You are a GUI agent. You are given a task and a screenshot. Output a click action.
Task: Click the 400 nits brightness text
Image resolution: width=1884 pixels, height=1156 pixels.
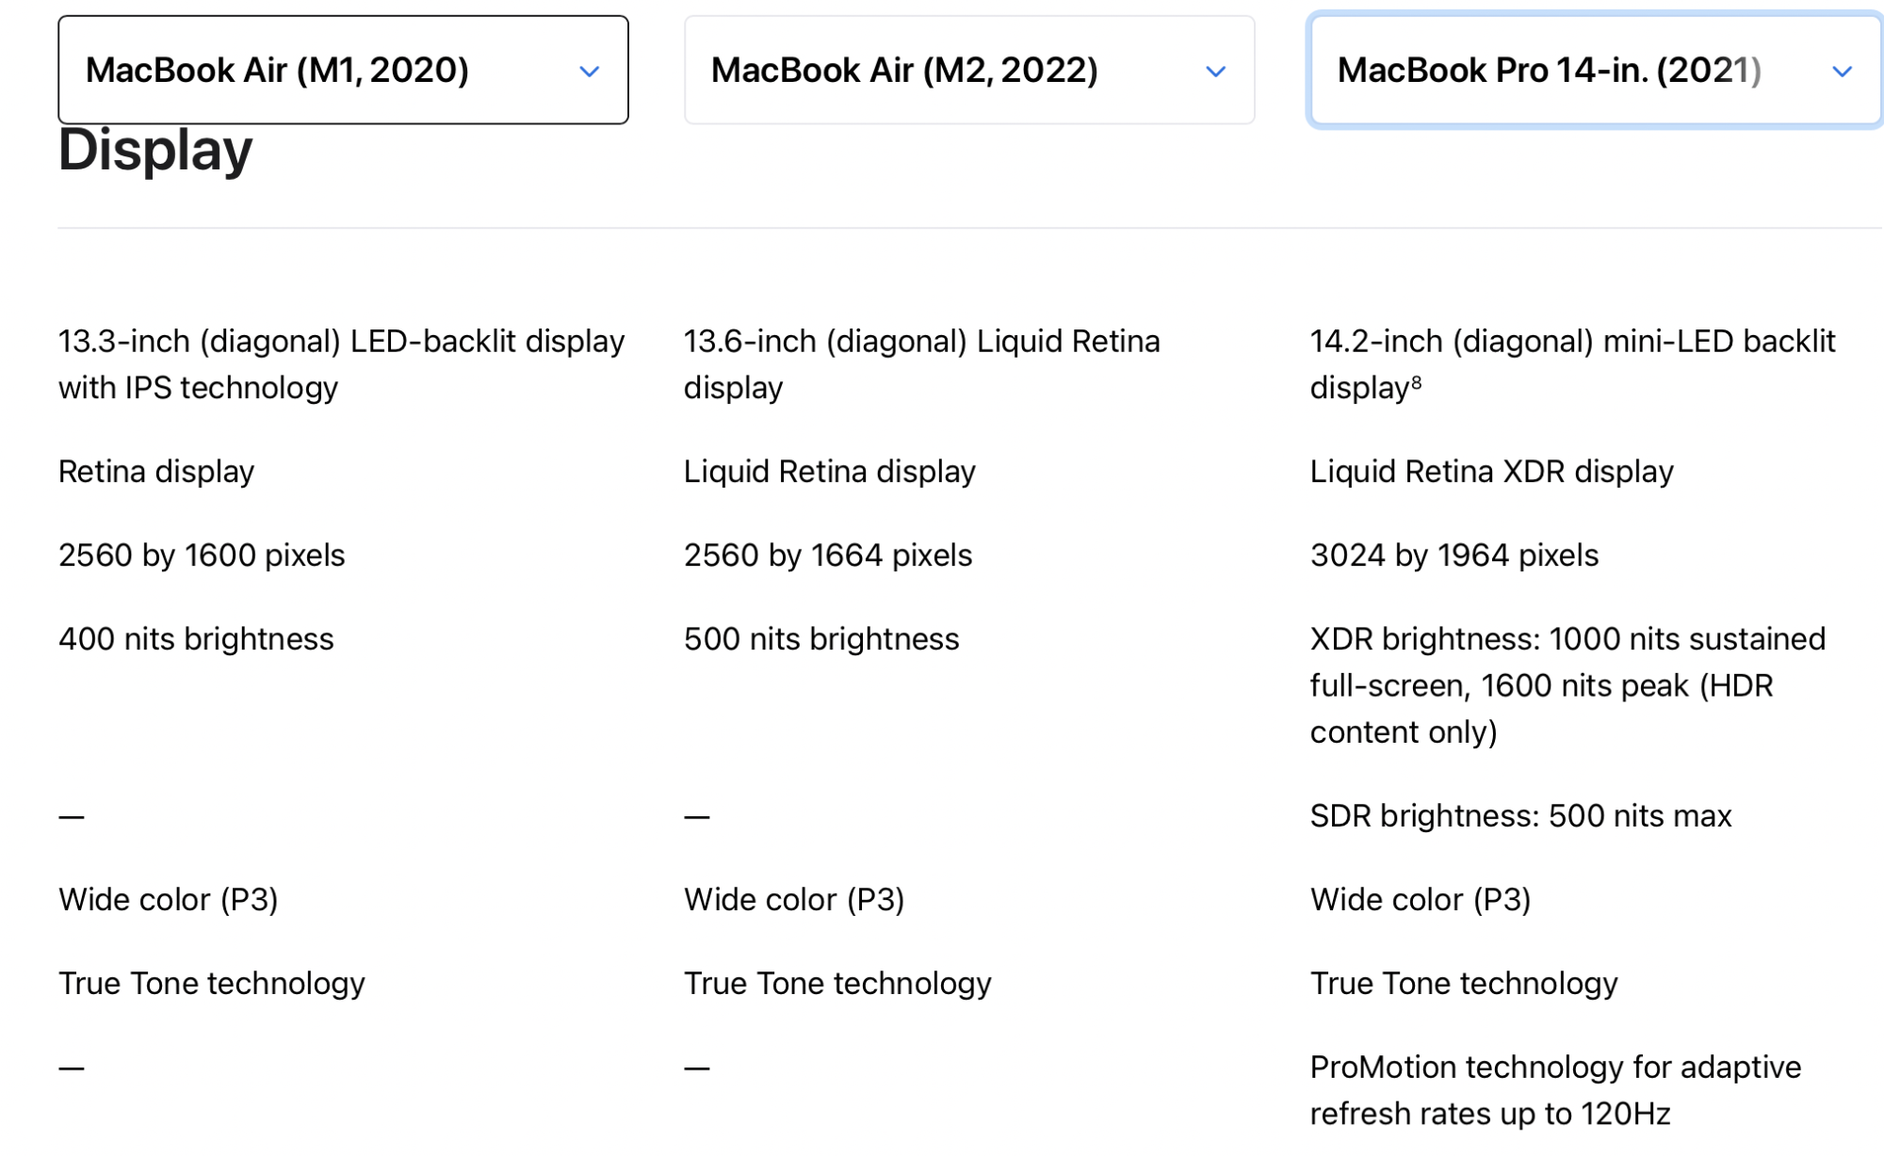196,639
